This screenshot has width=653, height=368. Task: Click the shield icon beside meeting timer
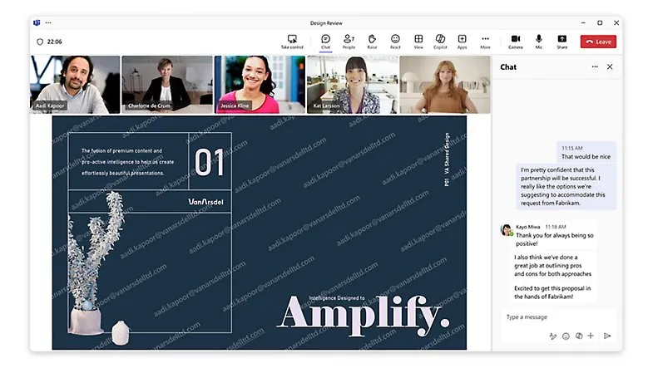(x=39, y=42)
